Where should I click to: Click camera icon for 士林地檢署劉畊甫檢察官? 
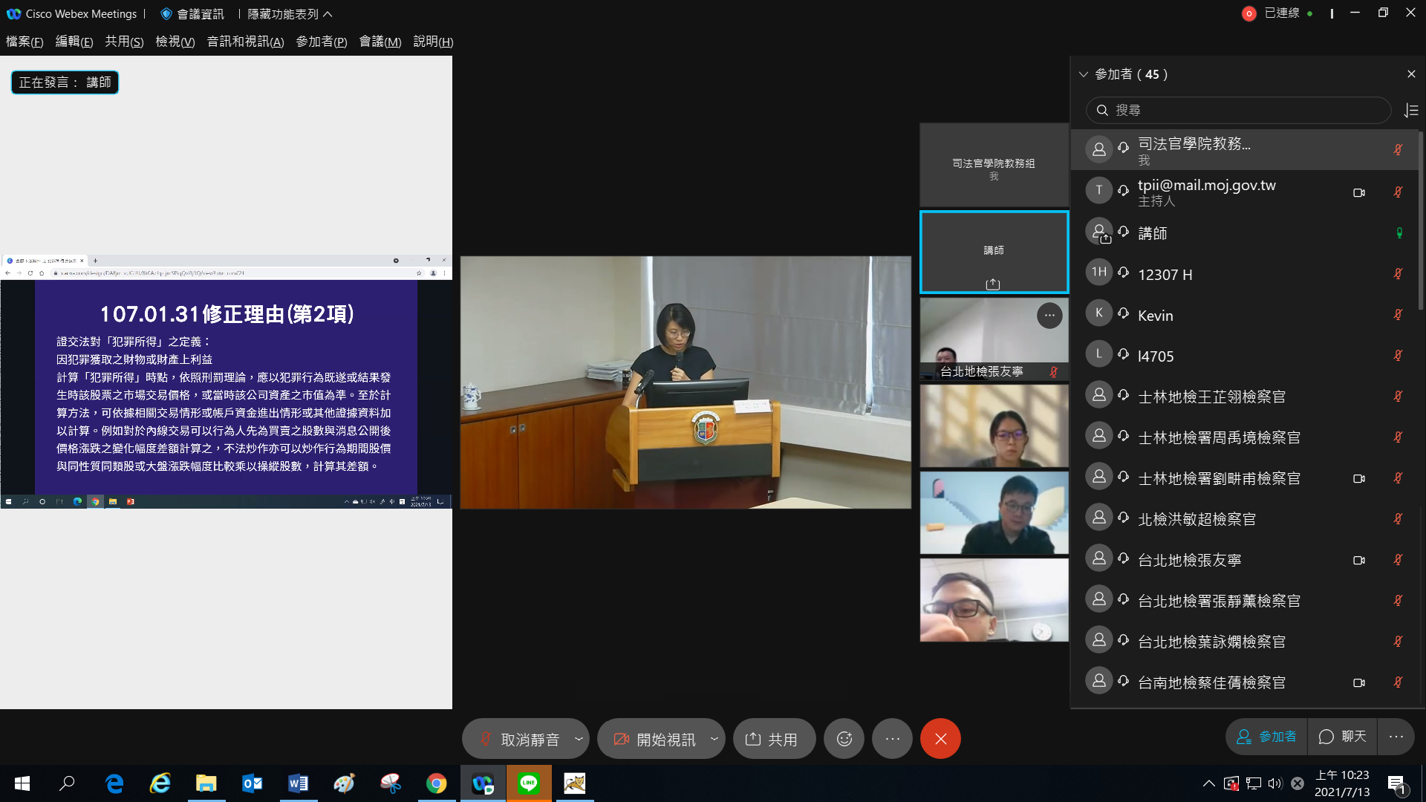[1359, 478]
